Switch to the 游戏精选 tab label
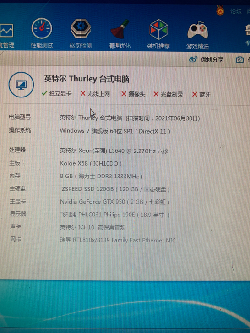The height and width of the screenshot is (333, 250). pos(197,47)
